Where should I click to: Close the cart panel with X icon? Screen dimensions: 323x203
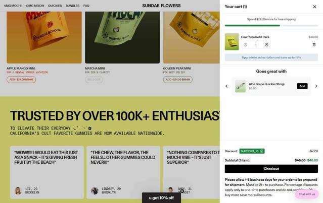click(x=314, y=7)
